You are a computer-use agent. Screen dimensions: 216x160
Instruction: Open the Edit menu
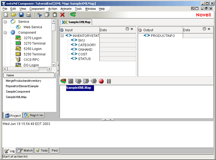pos(13,9)
